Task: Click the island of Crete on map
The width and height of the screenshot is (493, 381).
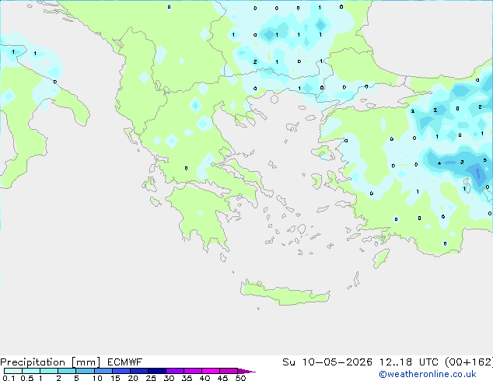Action: (x=285, y=293)
